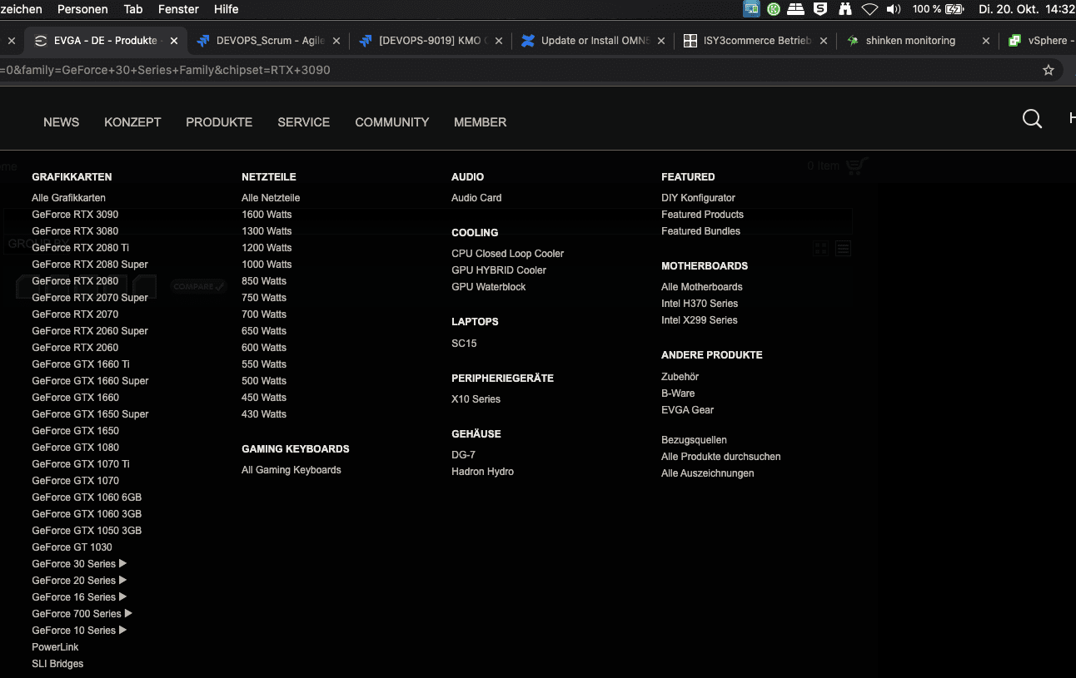Close the DEVOPS_Scrum tab
This screenshot has width=1076, height=678.
336,41
